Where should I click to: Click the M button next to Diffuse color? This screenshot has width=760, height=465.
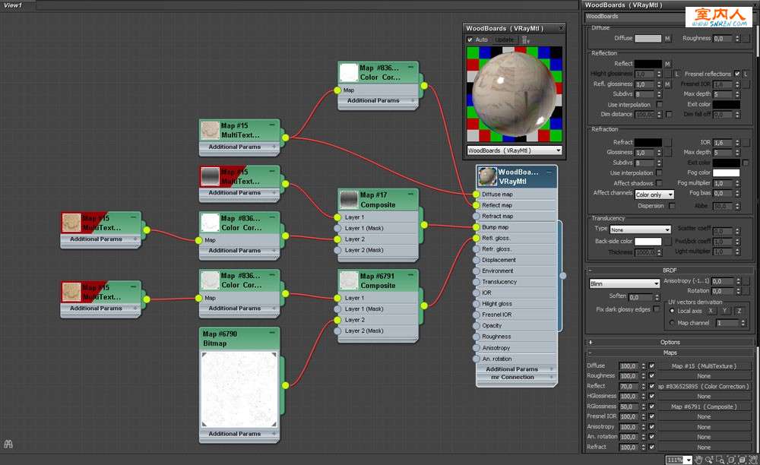(x=667, y=38)
